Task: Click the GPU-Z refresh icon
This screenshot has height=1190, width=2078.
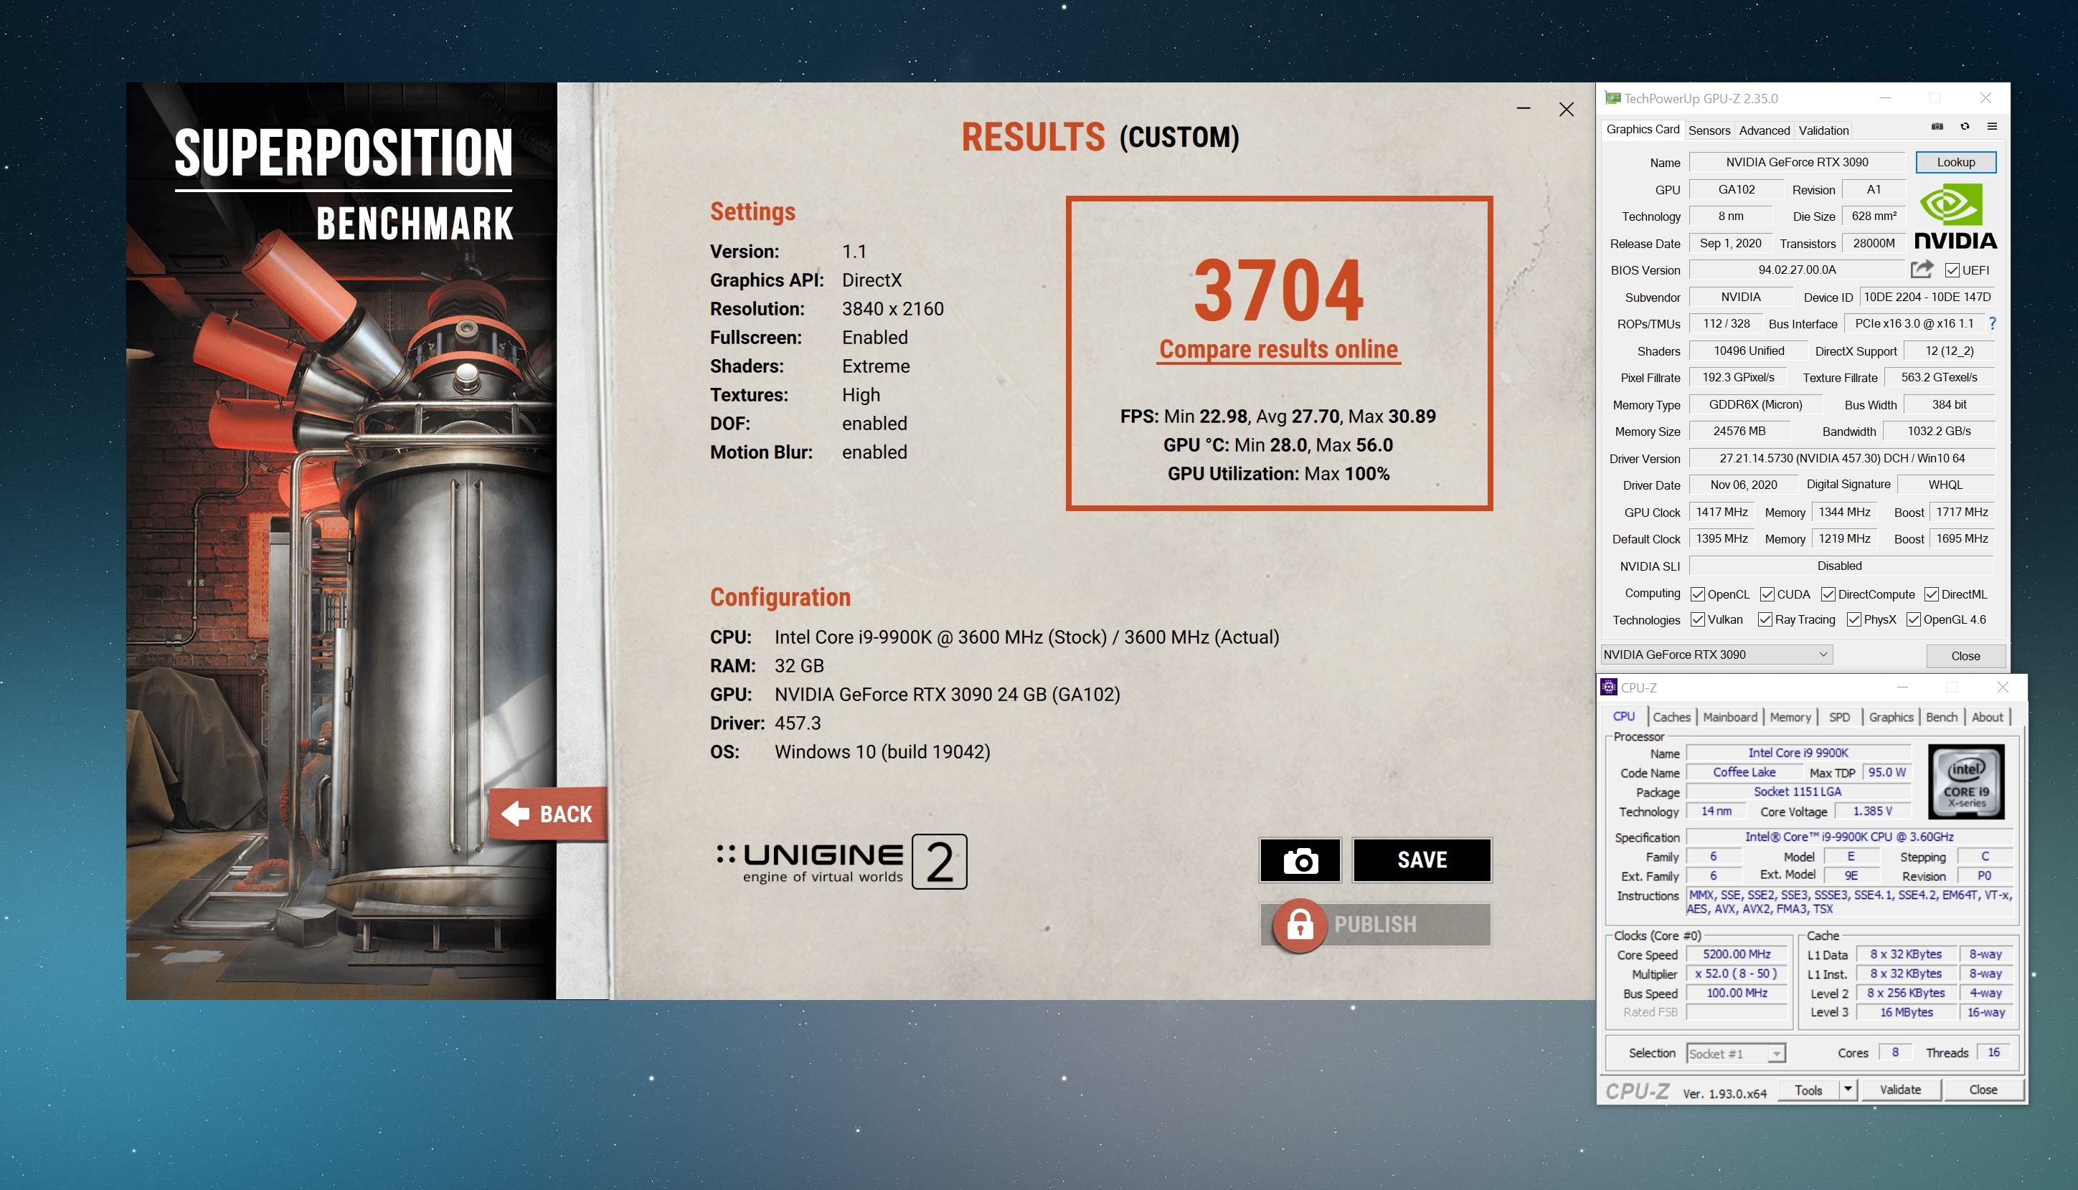Action: click(1965, 127)
